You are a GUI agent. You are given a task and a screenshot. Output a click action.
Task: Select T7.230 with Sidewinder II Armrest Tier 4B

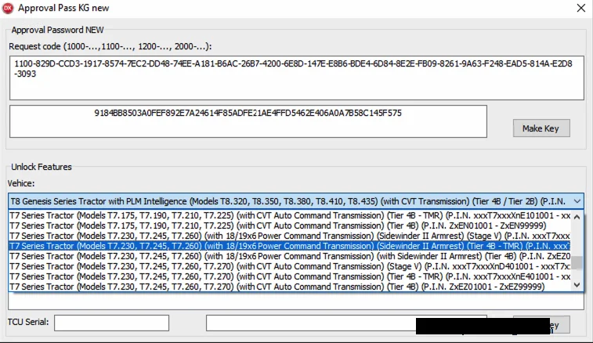(x=290, y=256)
